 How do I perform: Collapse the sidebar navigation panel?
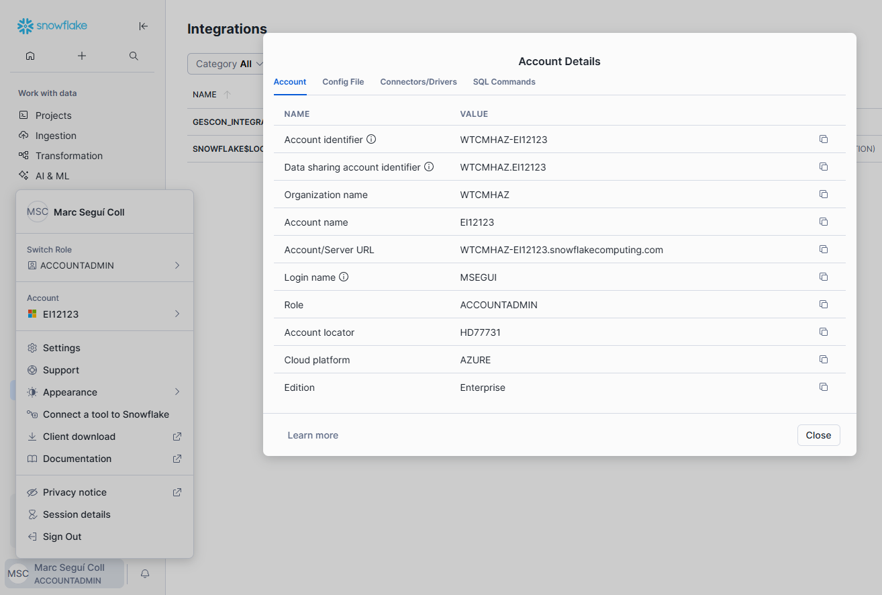pos(143,26)
